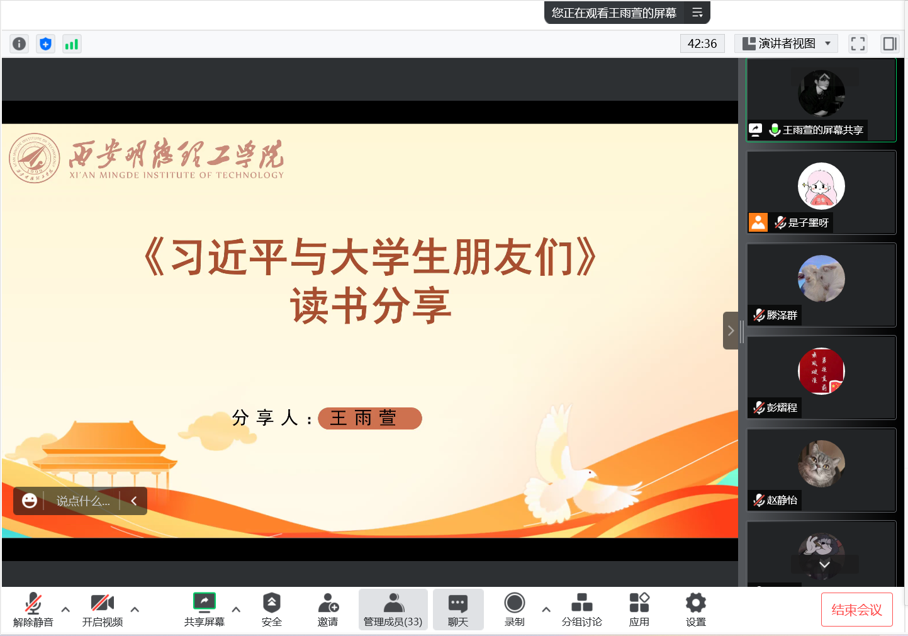Screen dimensions: 908x636
Task: Open the Invite participants icon
Action: click(x=328, y=610)
